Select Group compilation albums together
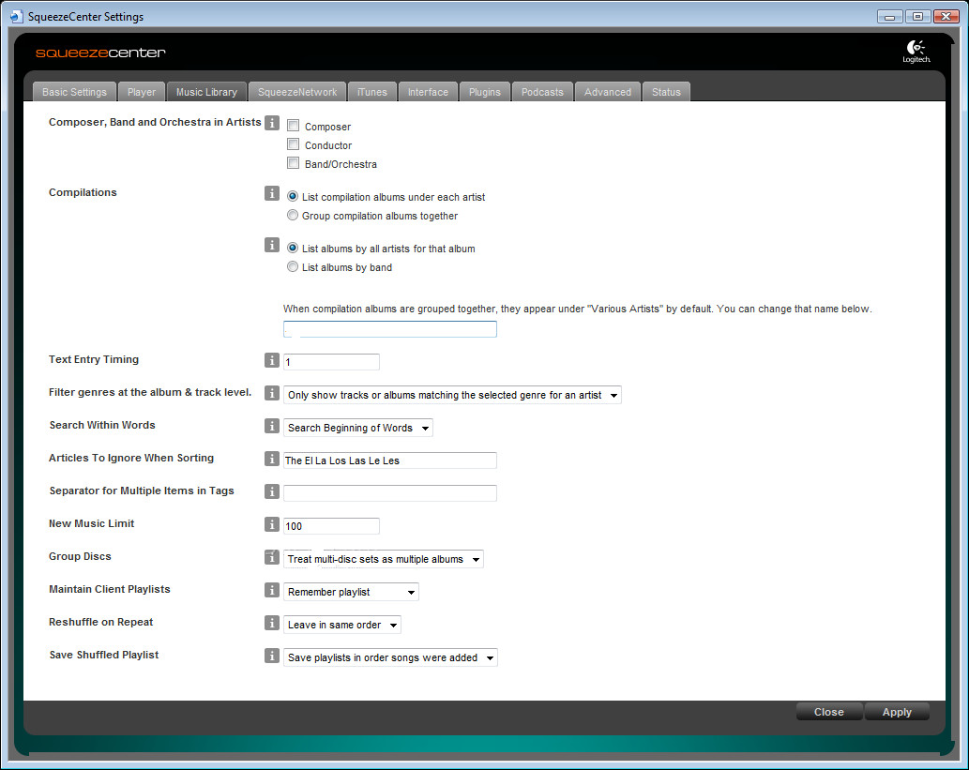 pos(293,215)
